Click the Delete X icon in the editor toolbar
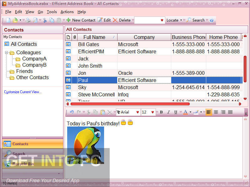This screenshot has width=250, height=187. (110, 113)
